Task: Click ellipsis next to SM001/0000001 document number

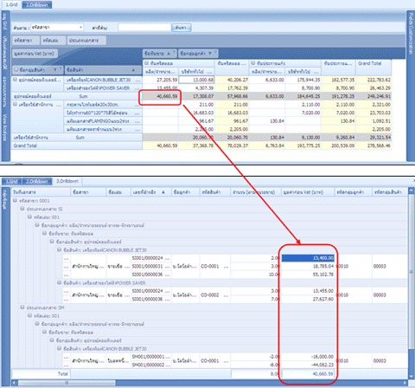Action: point(168,357)
